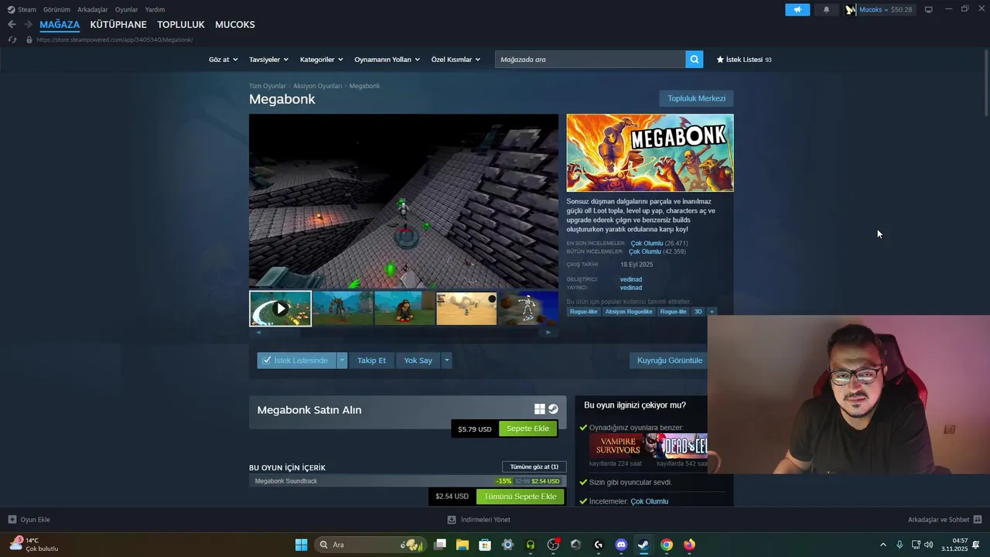Expand the İstek Listesinde dropdown arrow

(342, 361)
